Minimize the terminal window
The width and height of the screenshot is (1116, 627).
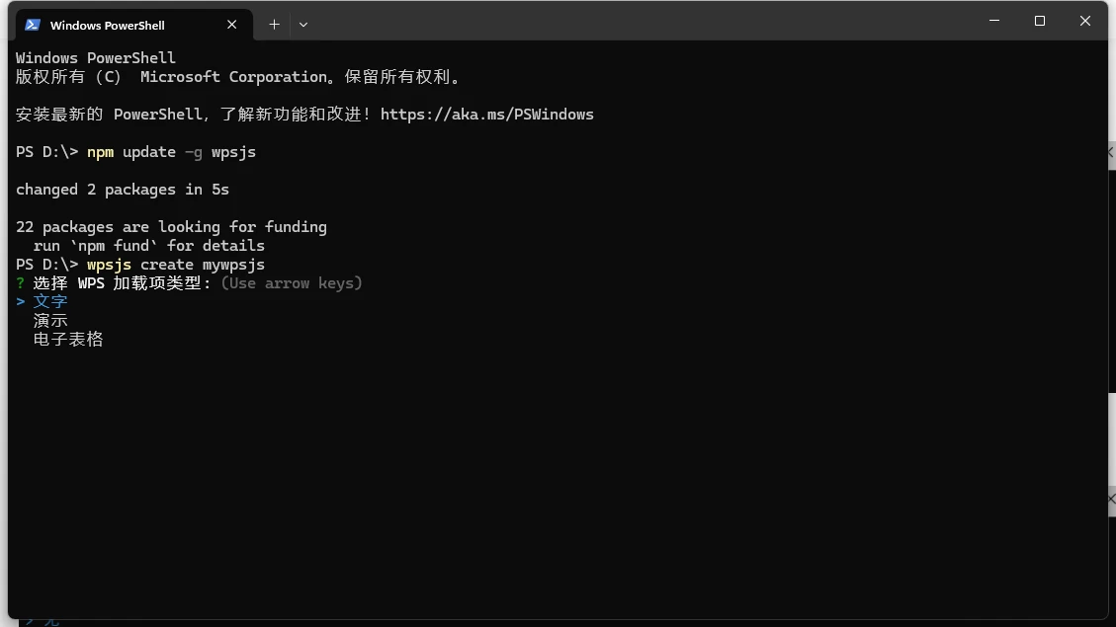point(994,21)
